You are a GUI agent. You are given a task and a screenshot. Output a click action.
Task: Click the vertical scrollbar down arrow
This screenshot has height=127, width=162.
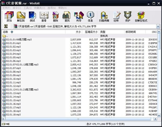(x=159, y=115)
